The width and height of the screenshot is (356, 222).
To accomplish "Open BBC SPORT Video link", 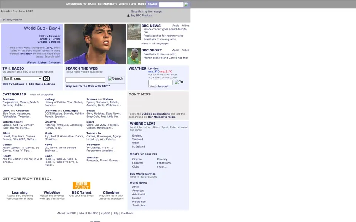I will 185,50.
